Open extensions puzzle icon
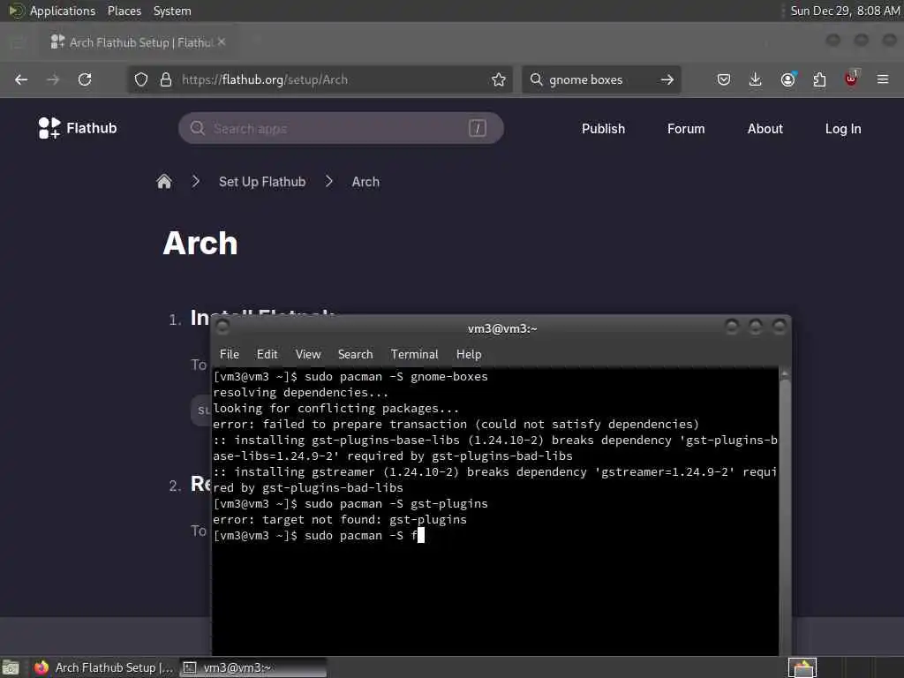Viewport: 904px width, 678px height. click(x=819, y=79)
